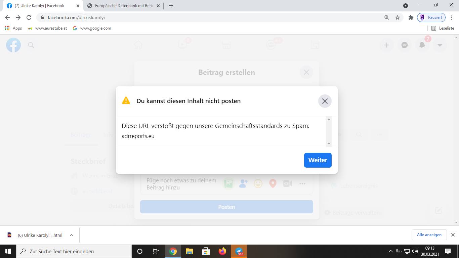Open Chrome extensions puzzle icon
Image resolution: width=459 pixels, height=258 pixels.
411,17
